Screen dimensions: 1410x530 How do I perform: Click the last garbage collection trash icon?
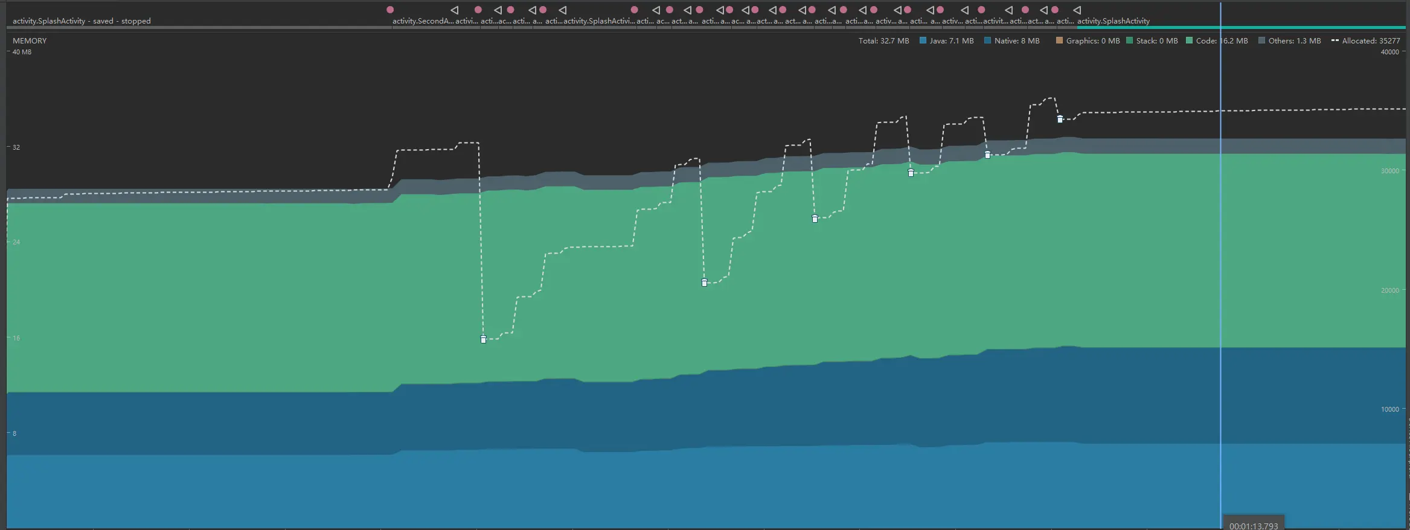pos(1060,119)
